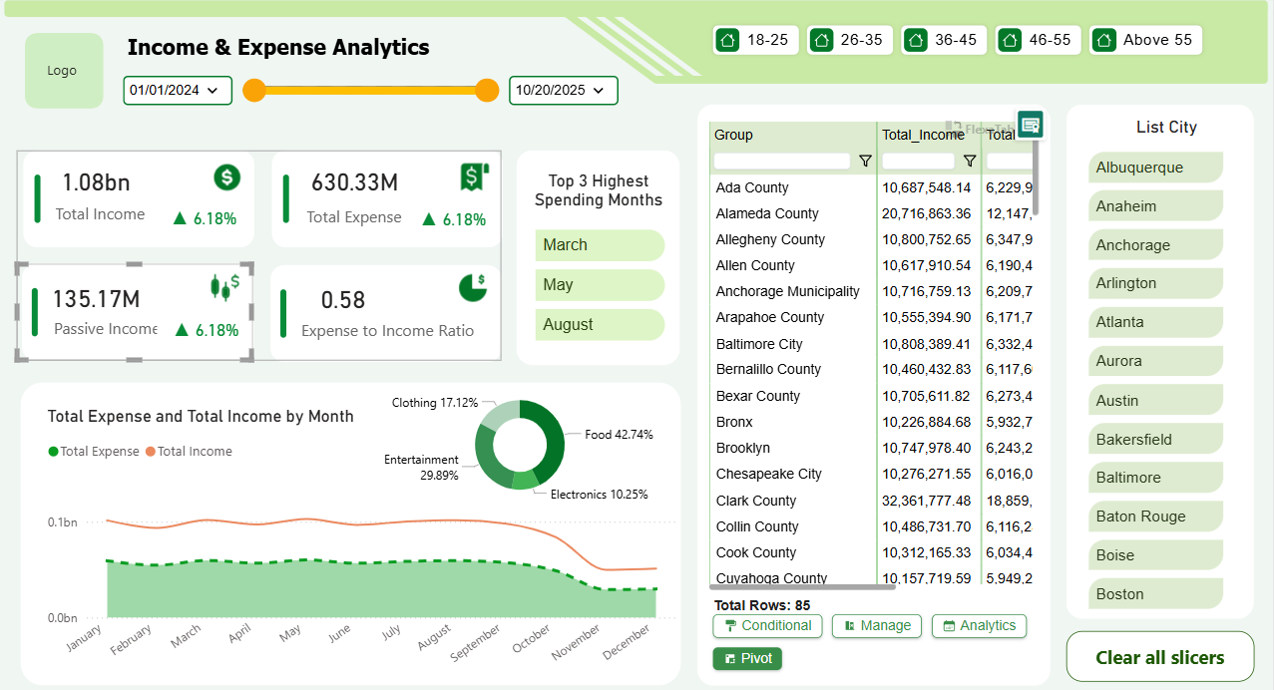Viewport: 1274px width, 690px height.
Task: Click the 32,361,777.48 income cell
Action: 927,501
